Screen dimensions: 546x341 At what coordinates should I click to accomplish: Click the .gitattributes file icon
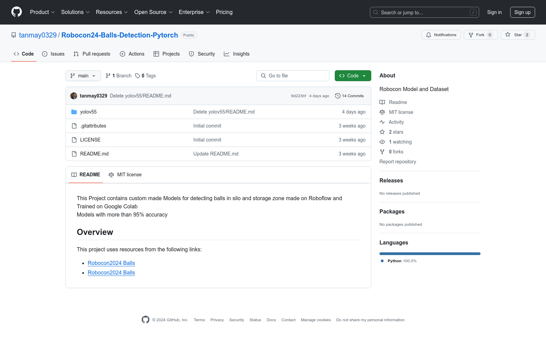[x=74, y=126]
